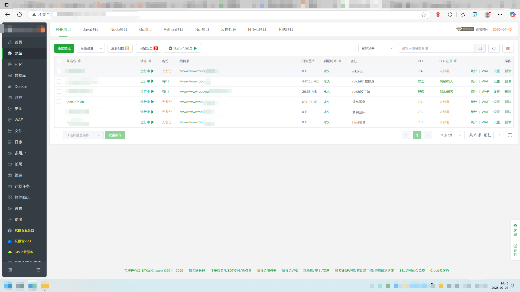Open the 文件 folder icon in sidebar
This screenshot has height=292, width=520.
click(x=10, y=131)
